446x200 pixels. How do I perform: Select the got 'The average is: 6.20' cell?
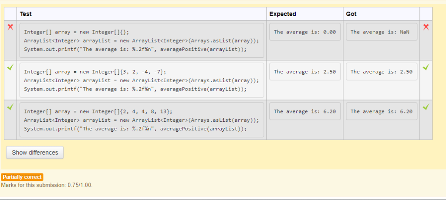point(382,111)
